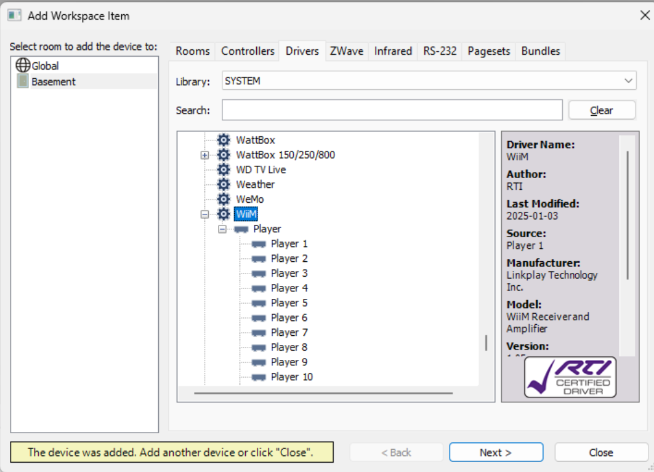Image resolution: width=654 pixels, height=472 pixels.
Task: Click the Global globe icon
Action: (23, 65)
